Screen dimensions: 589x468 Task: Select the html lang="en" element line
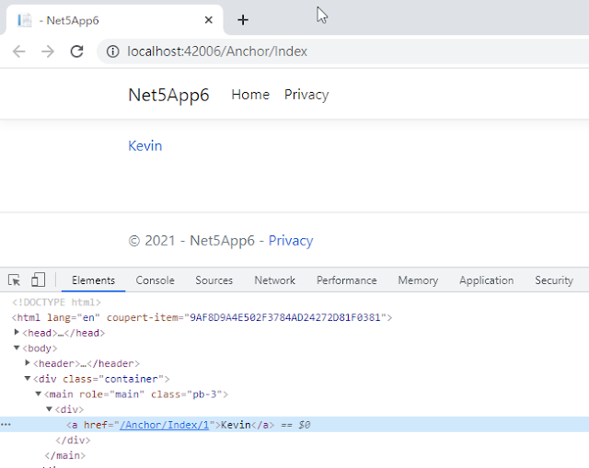[x=202, y=317]
